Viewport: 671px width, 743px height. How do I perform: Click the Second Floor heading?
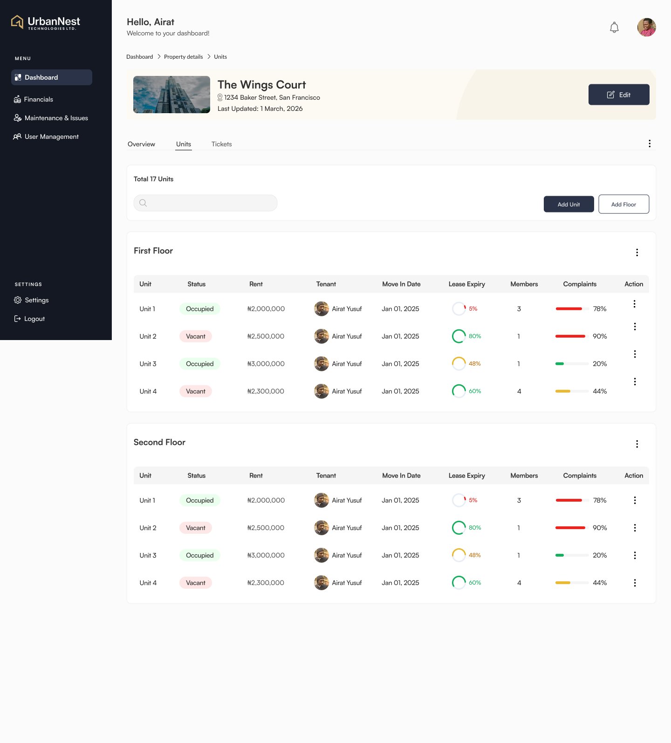click(x=159, y=442)
